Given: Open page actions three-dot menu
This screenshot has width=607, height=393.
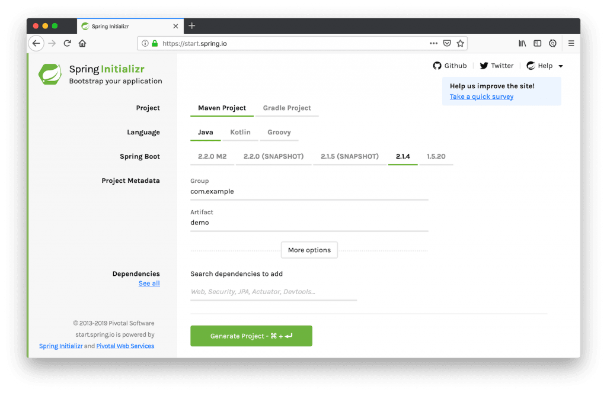Looking at the screenshot, I should coord(433,43).
